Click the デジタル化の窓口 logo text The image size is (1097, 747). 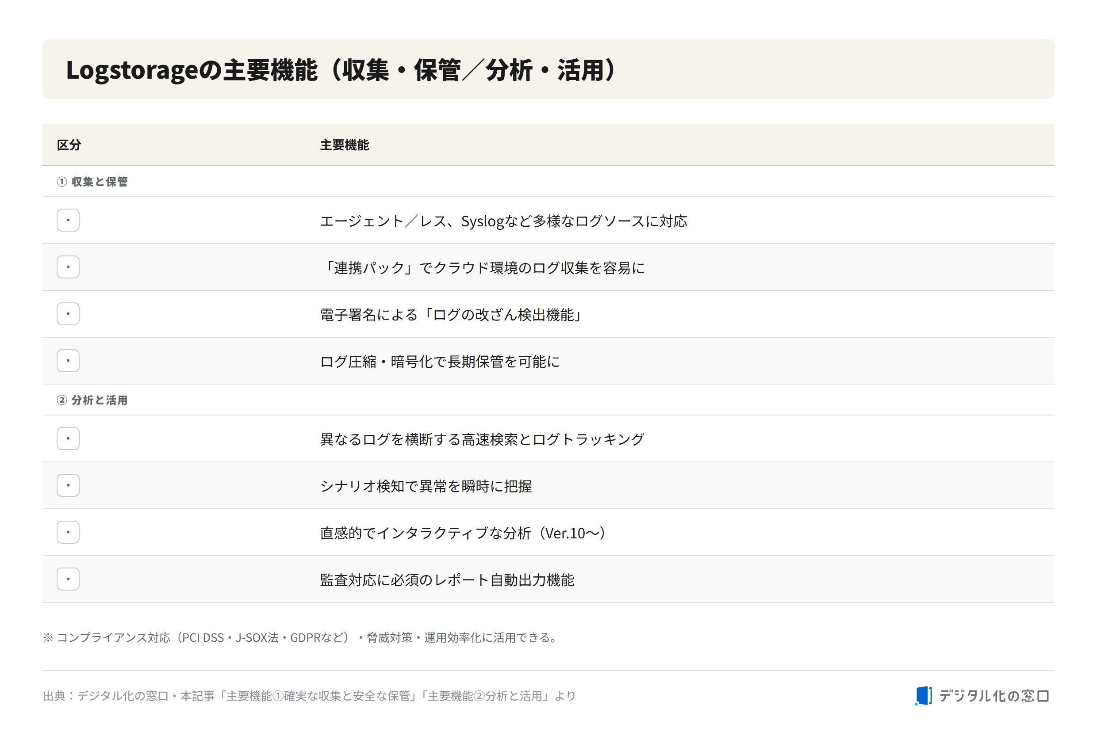coord(993,696)
